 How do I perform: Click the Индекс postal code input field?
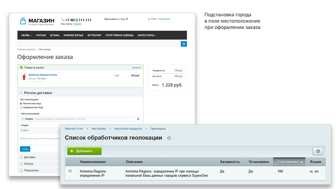tap(39, 131)
